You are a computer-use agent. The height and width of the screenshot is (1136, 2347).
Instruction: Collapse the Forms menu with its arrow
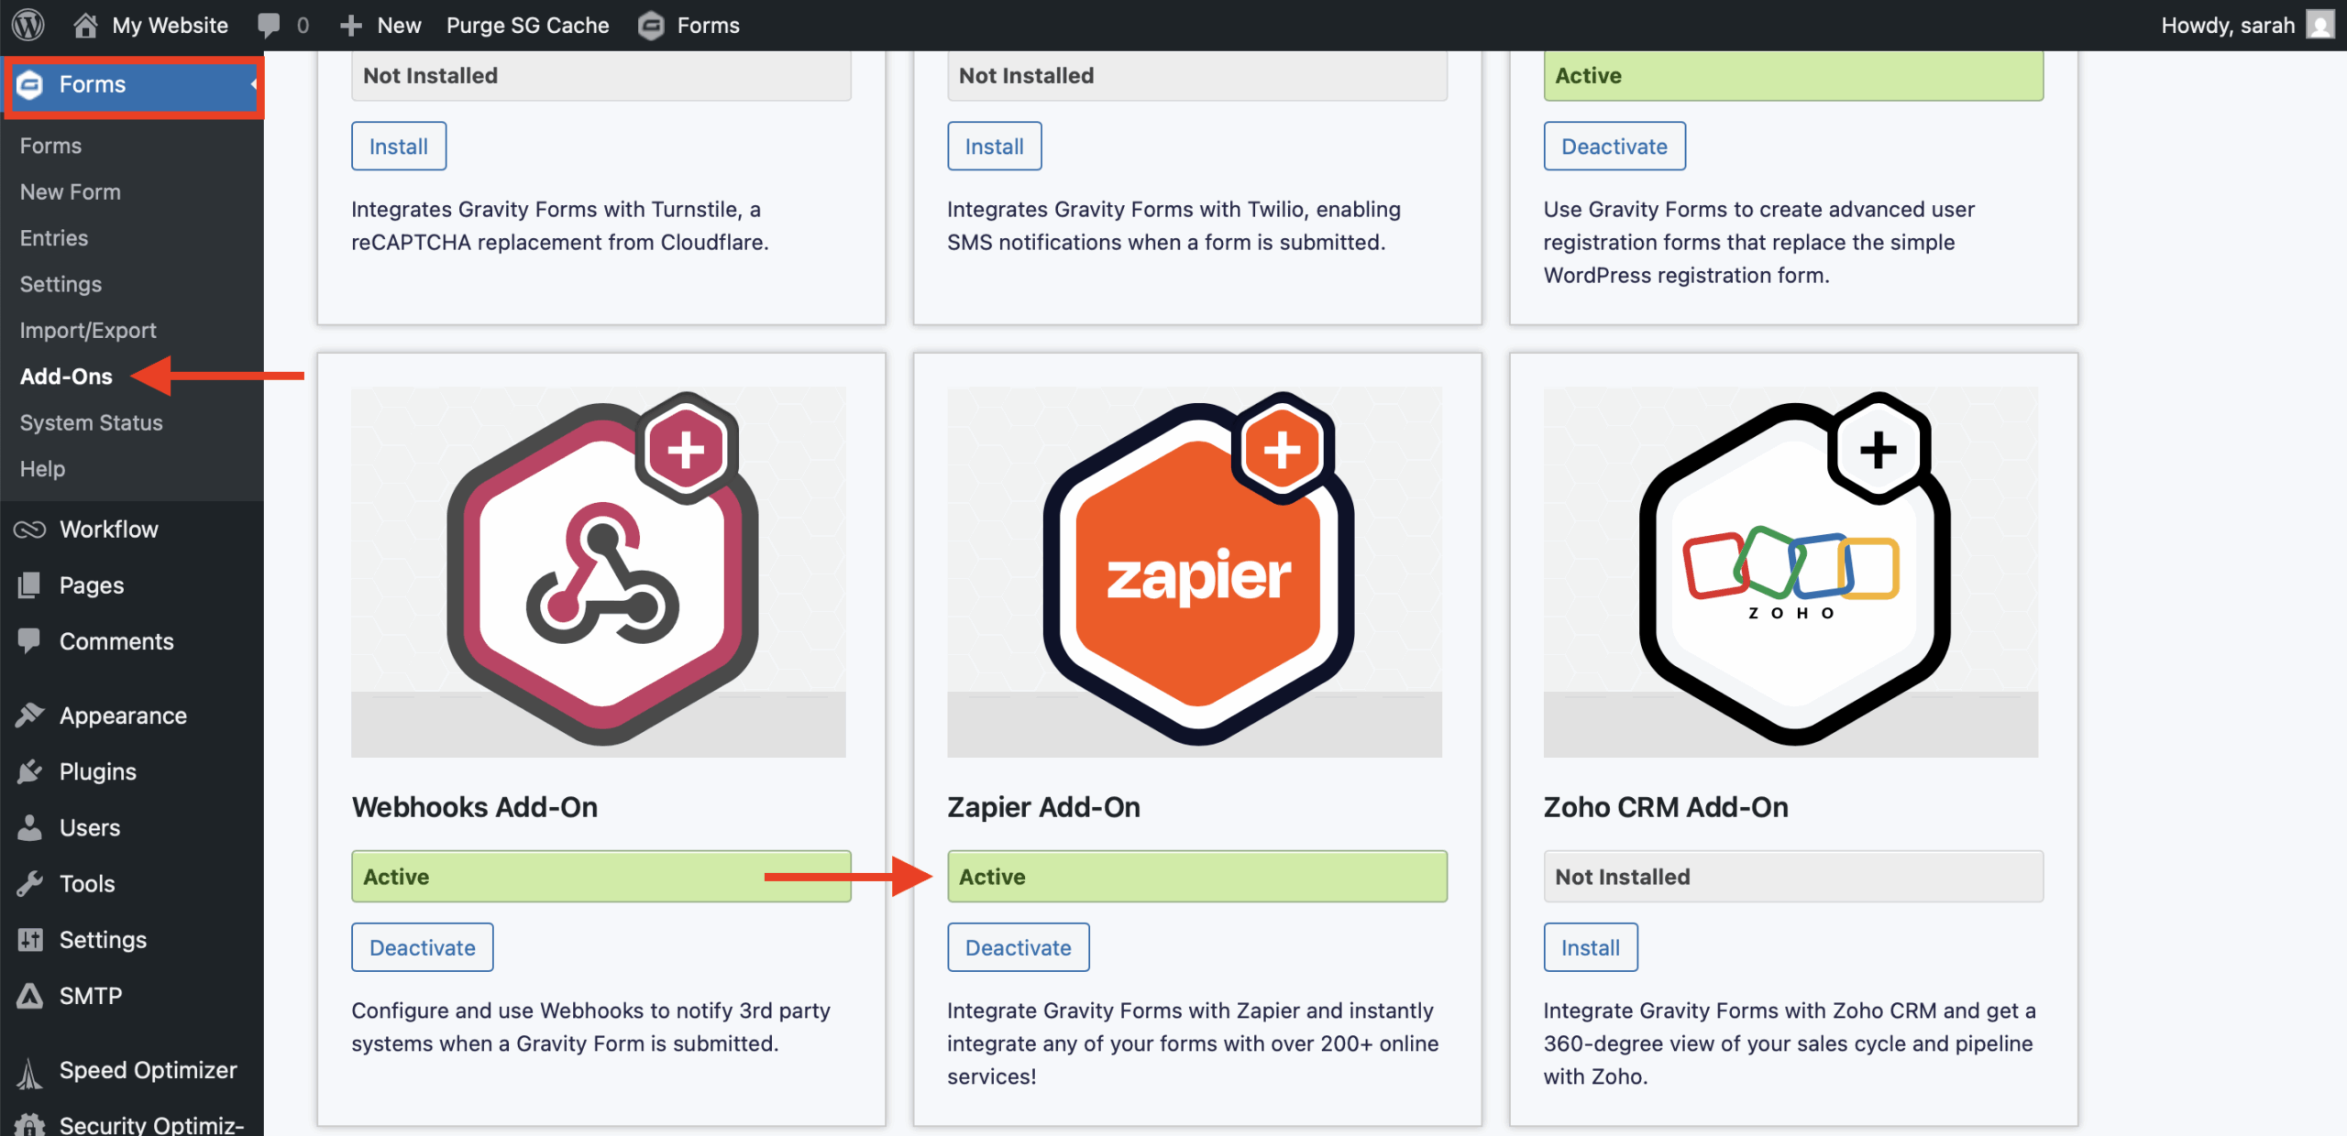[253, 84]
